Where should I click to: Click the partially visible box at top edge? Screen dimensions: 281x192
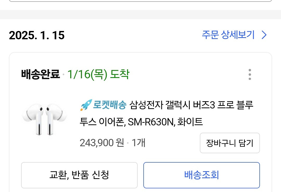click(140, 1)
